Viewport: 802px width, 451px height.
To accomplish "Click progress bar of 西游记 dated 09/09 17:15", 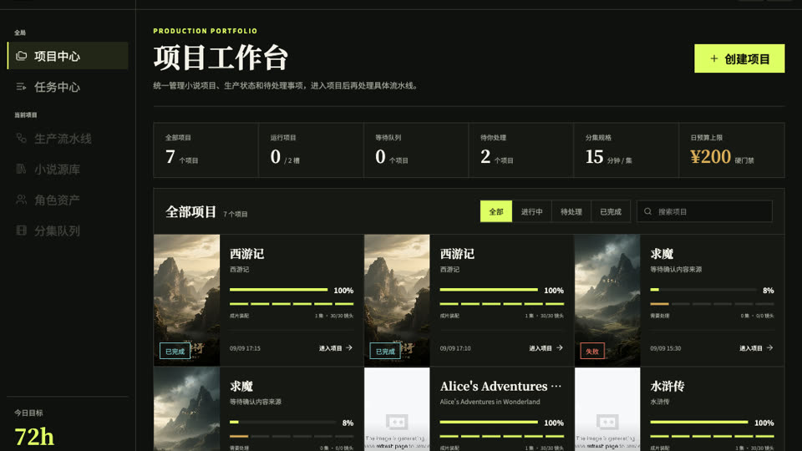I will [279, 290].
